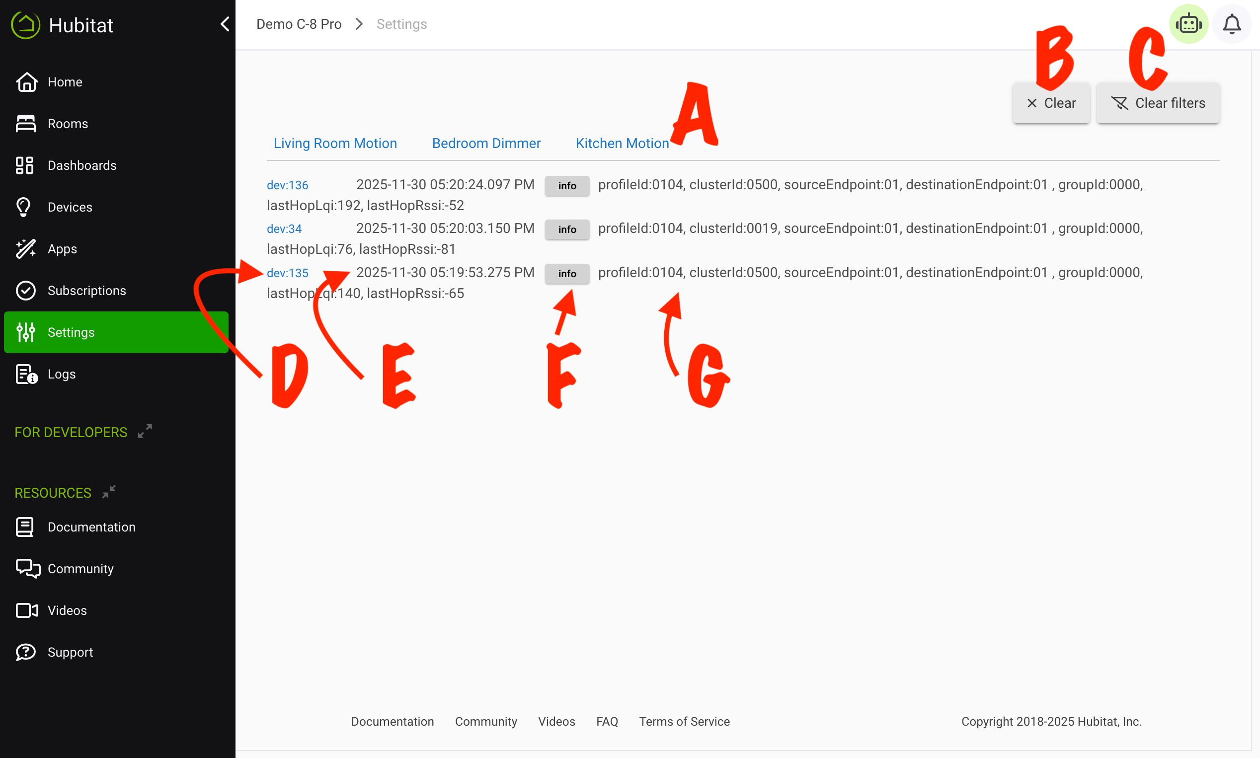Open Subscriptions in the sidebar
This screenshot has width=1260, height=758.
tap(116, 291)
